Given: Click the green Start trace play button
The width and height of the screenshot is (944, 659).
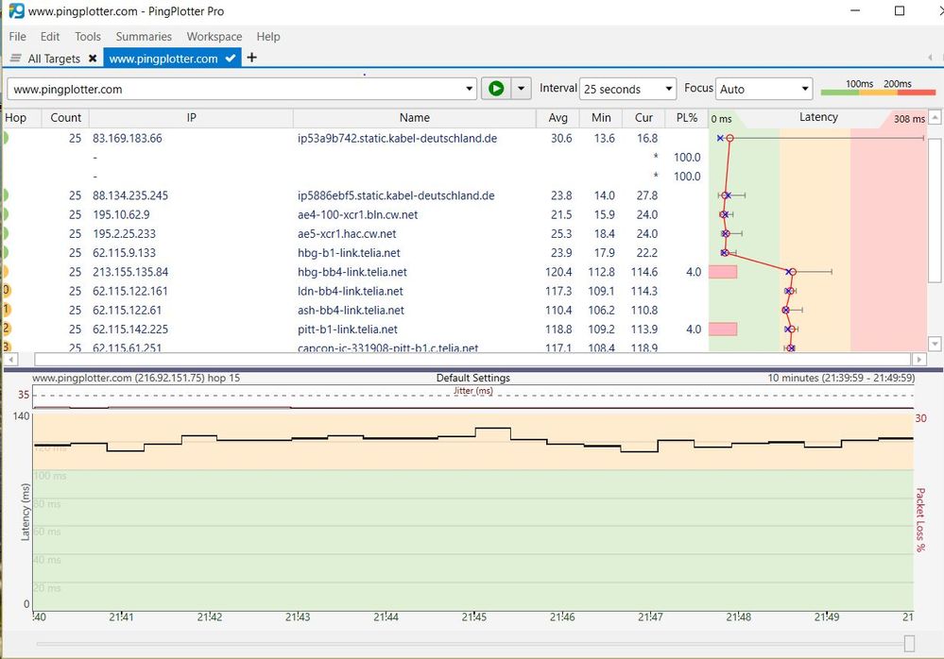Looking at the screenshot, I should pos(495,89).
